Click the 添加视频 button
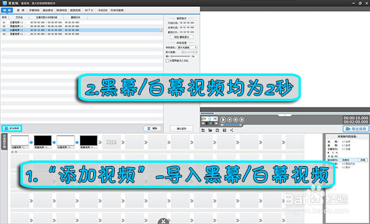The height and width of the screenshot is (224, 370). (x=12, y=128)
